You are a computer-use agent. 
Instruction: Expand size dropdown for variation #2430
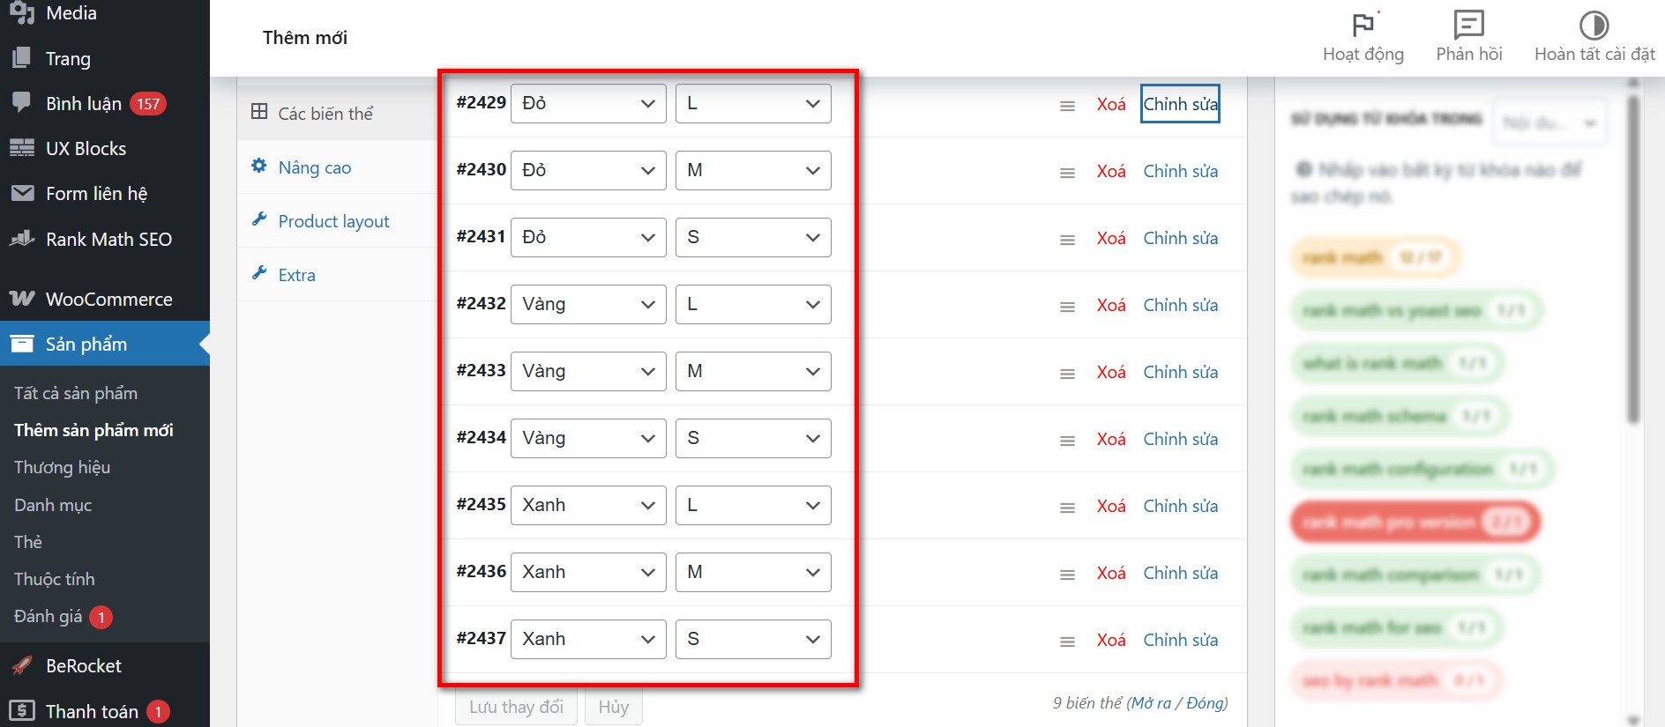(753, 170)
